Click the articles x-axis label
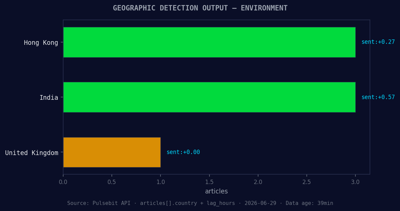 216,191
